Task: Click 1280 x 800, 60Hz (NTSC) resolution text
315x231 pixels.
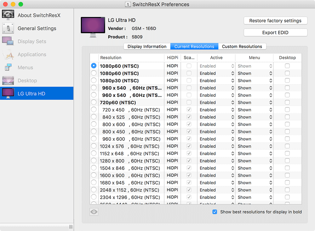Action: point(130,161)
